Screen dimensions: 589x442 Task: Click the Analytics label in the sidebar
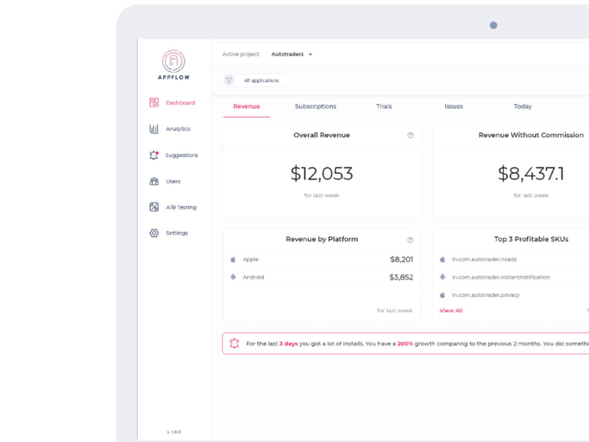tap(178, 129)
